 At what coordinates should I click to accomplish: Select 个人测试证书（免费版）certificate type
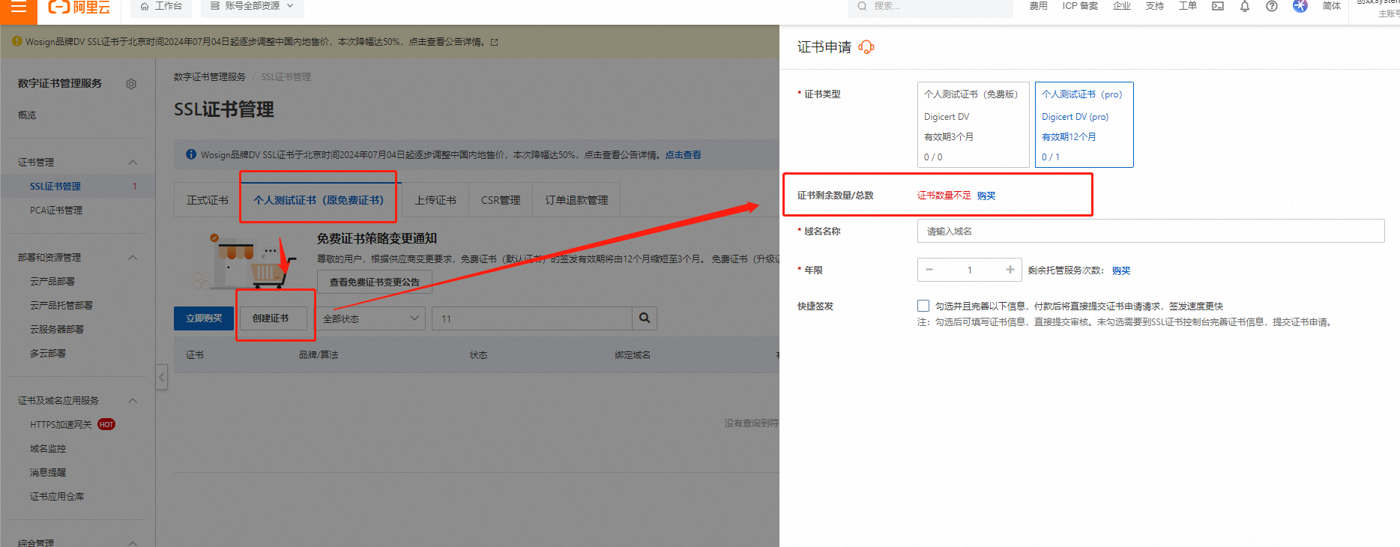click(x=973, y=124)
